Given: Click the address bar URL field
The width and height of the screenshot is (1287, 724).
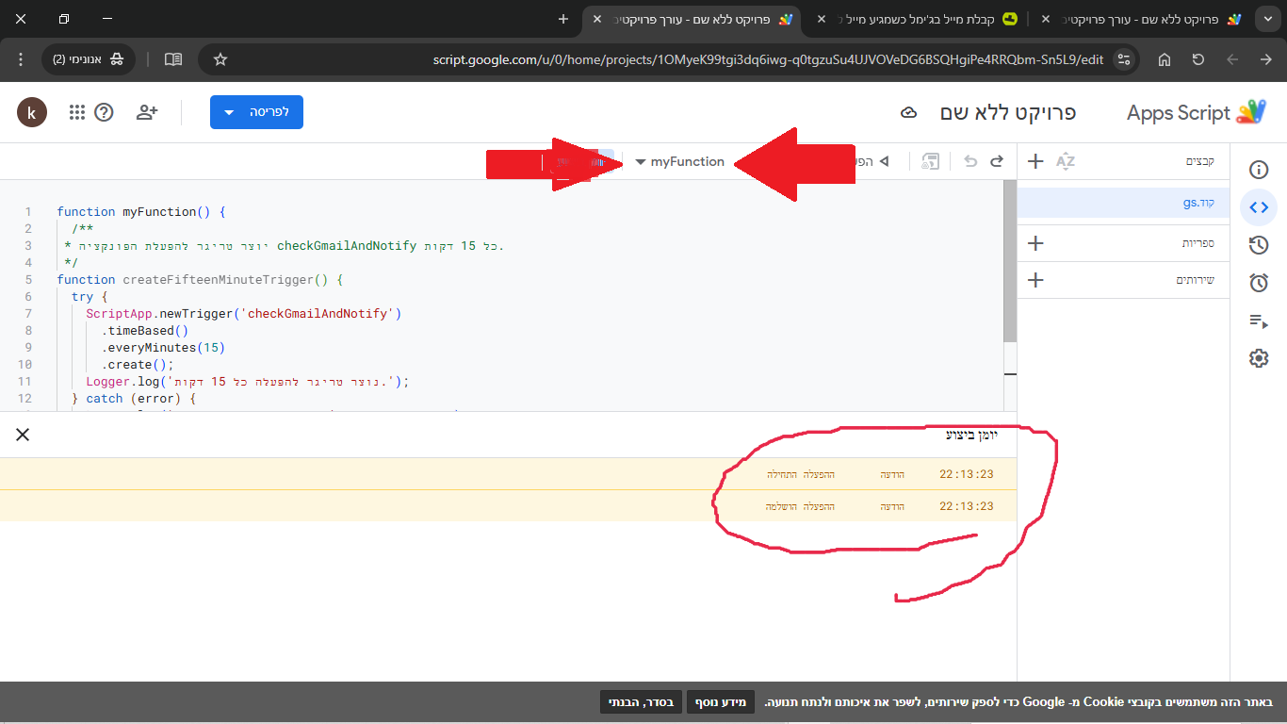Looking at the screenshot, I should click(768, 59).
